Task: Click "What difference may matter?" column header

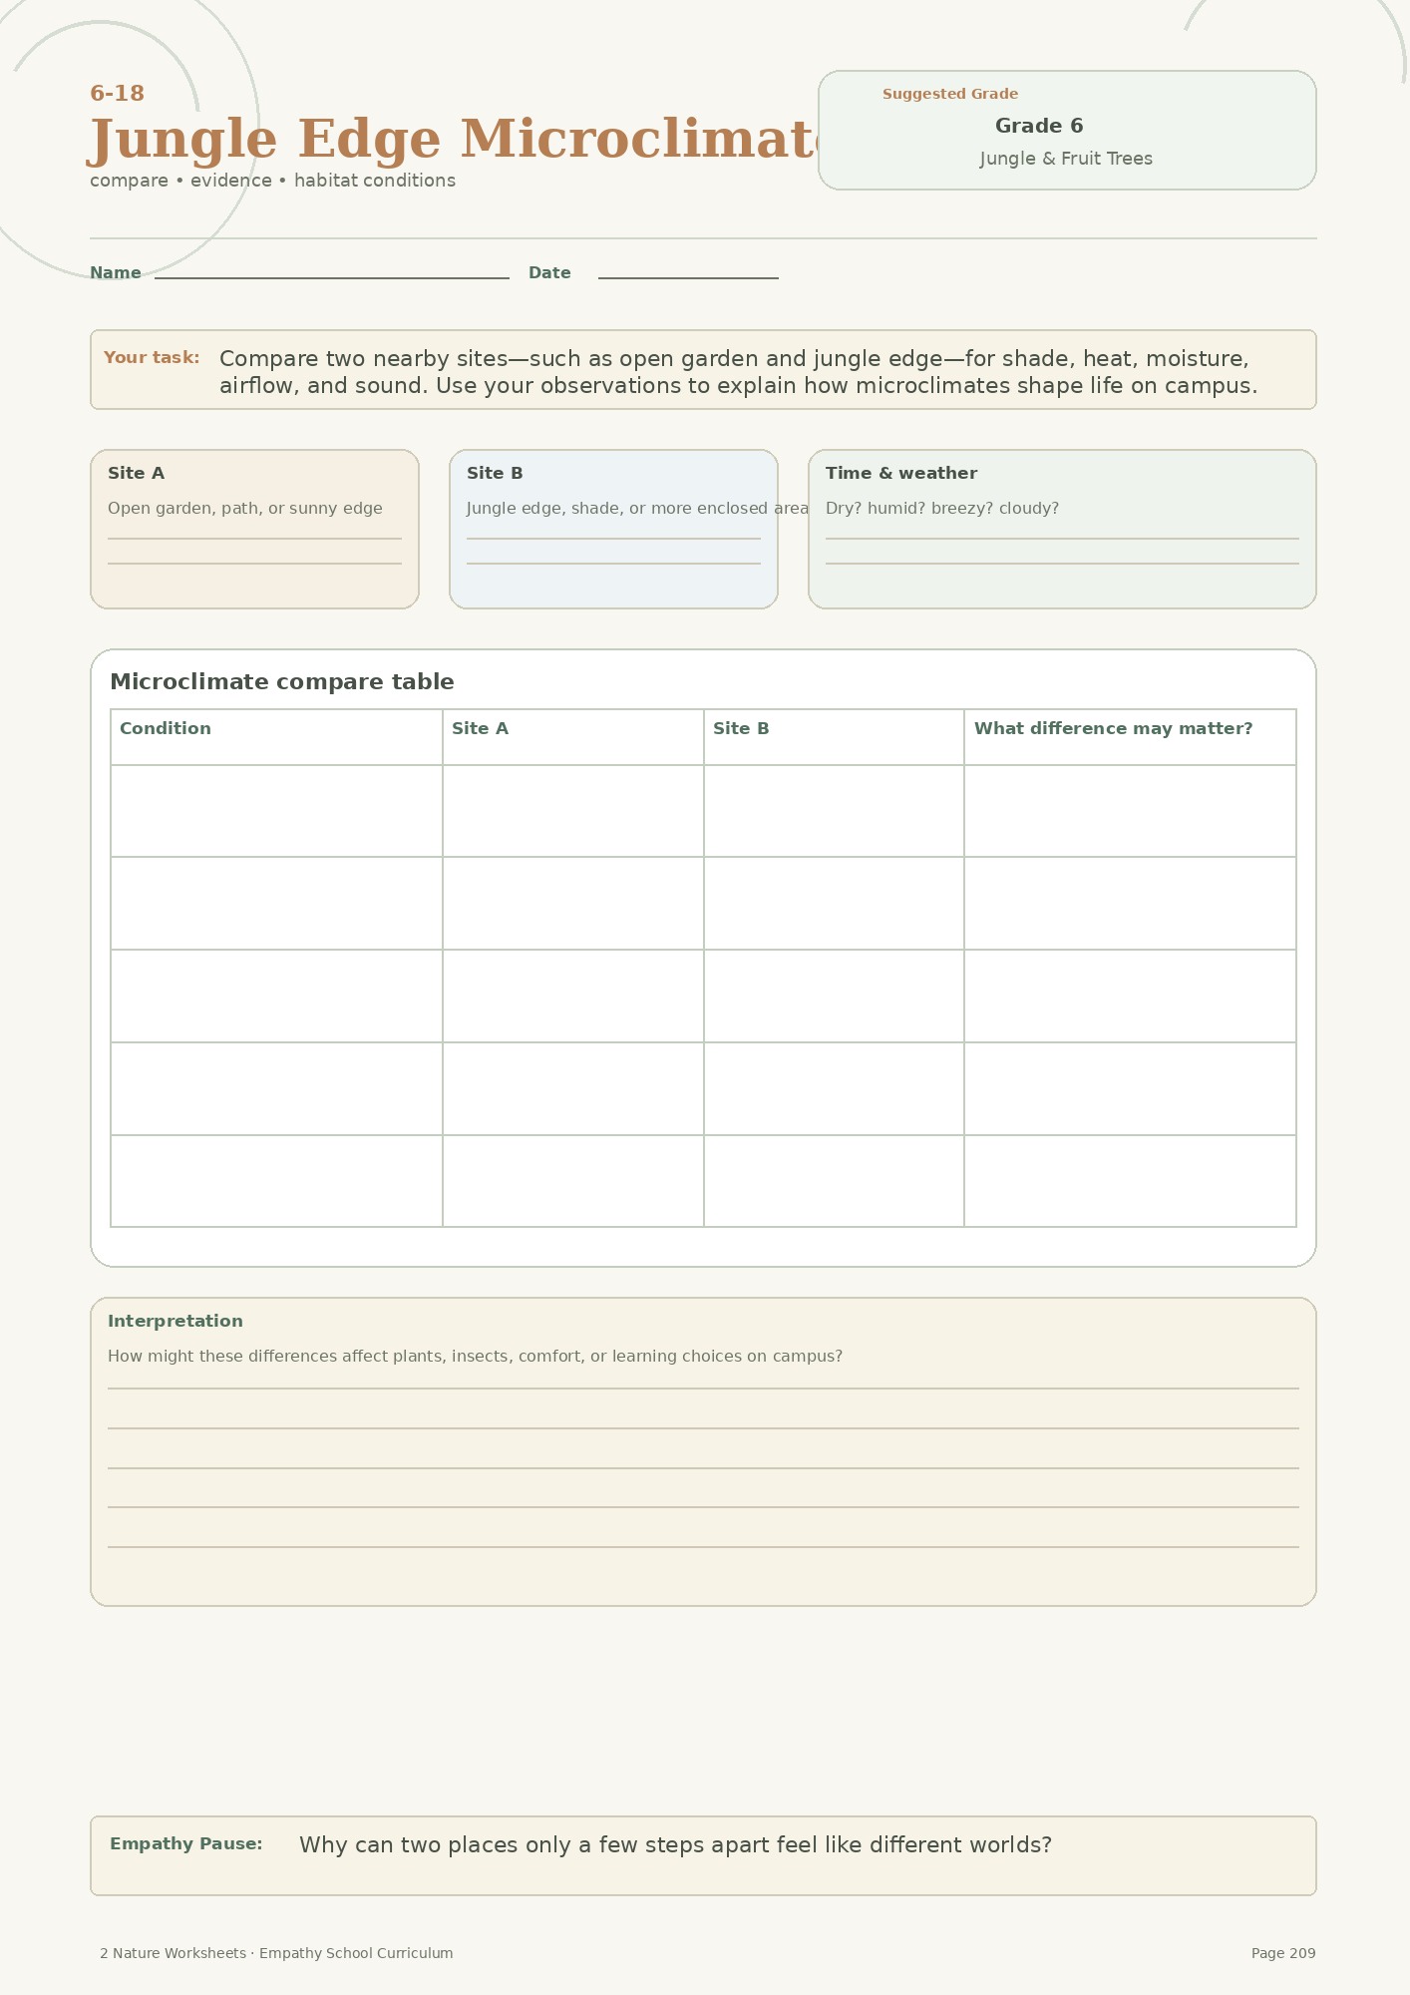Action: click(1113, 729)
